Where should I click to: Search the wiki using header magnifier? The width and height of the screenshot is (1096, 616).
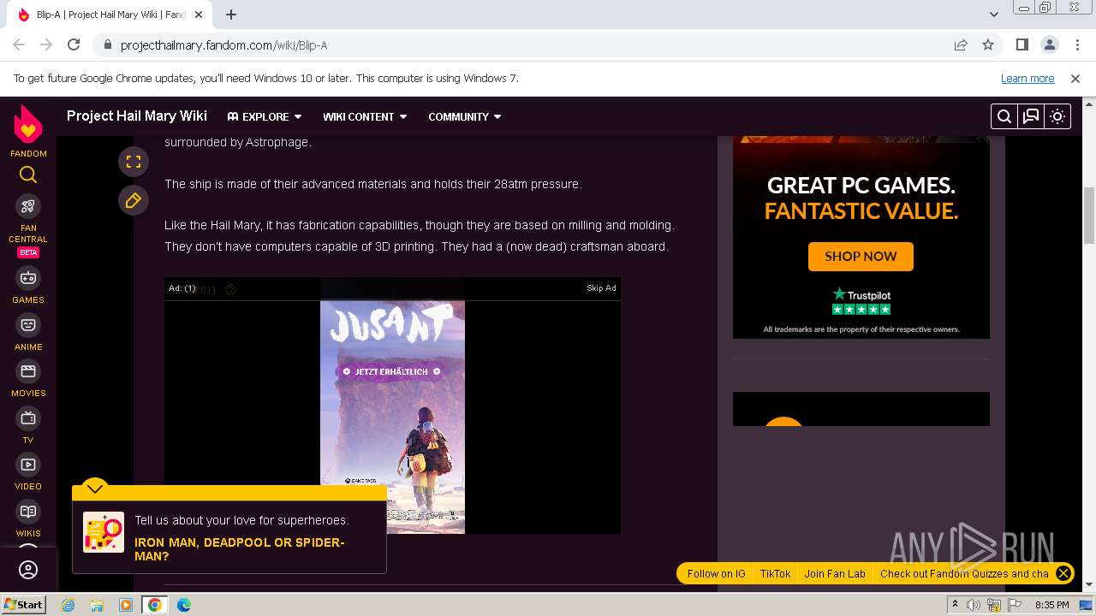click(1004, 116)
